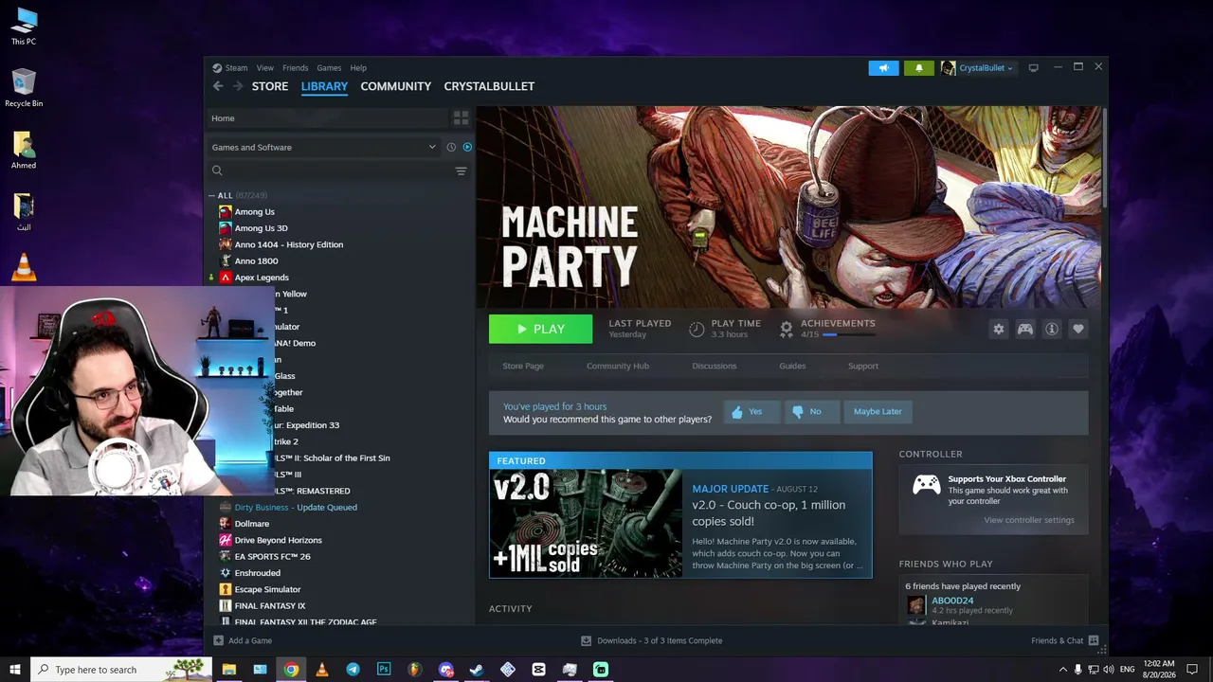Click the game page vertical scrollbar
The width and height of the screenshot is (1213, 682).
(1104, 157)
